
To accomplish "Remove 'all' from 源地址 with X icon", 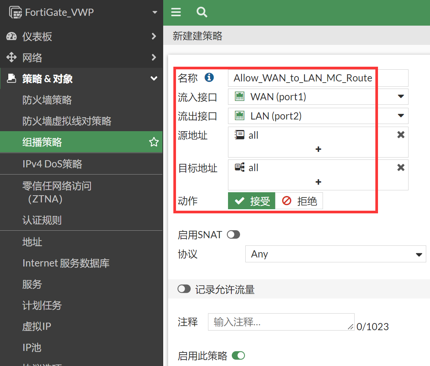I will point(401,135).
